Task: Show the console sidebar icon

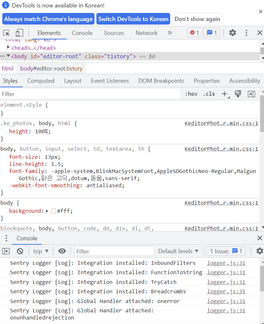Action: [x=6, y=251]
